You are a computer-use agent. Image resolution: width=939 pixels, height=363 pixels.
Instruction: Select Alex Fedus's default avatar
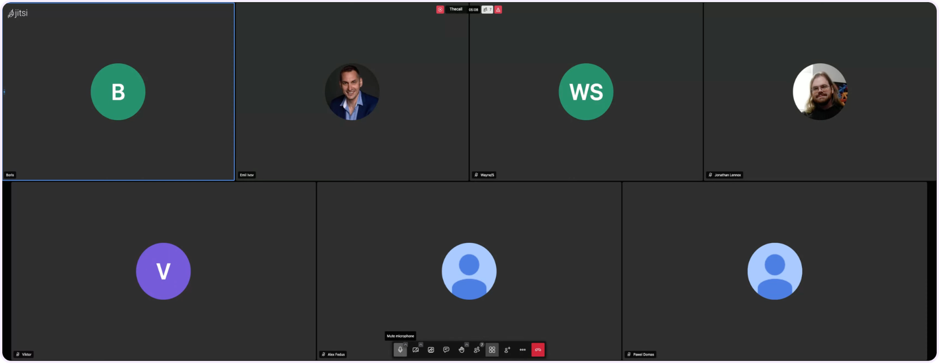469,271
